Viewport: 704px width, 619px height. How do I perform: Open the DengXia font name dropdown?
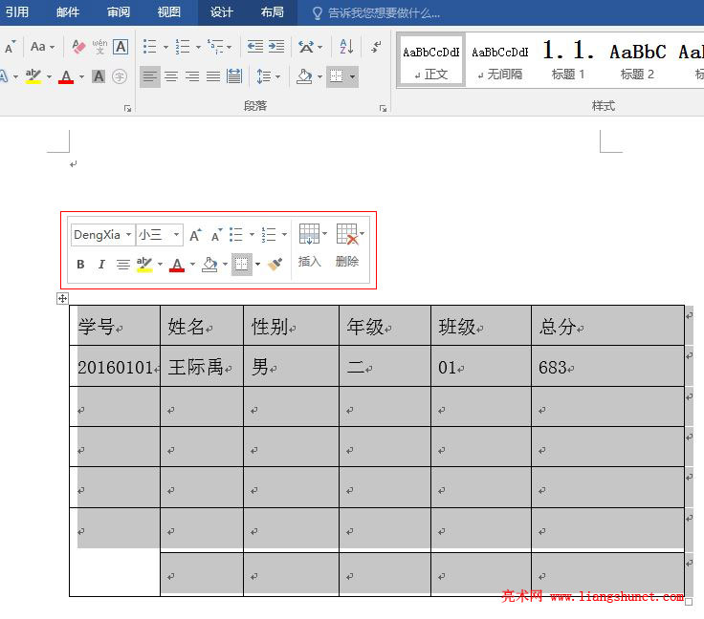point(128,235)
